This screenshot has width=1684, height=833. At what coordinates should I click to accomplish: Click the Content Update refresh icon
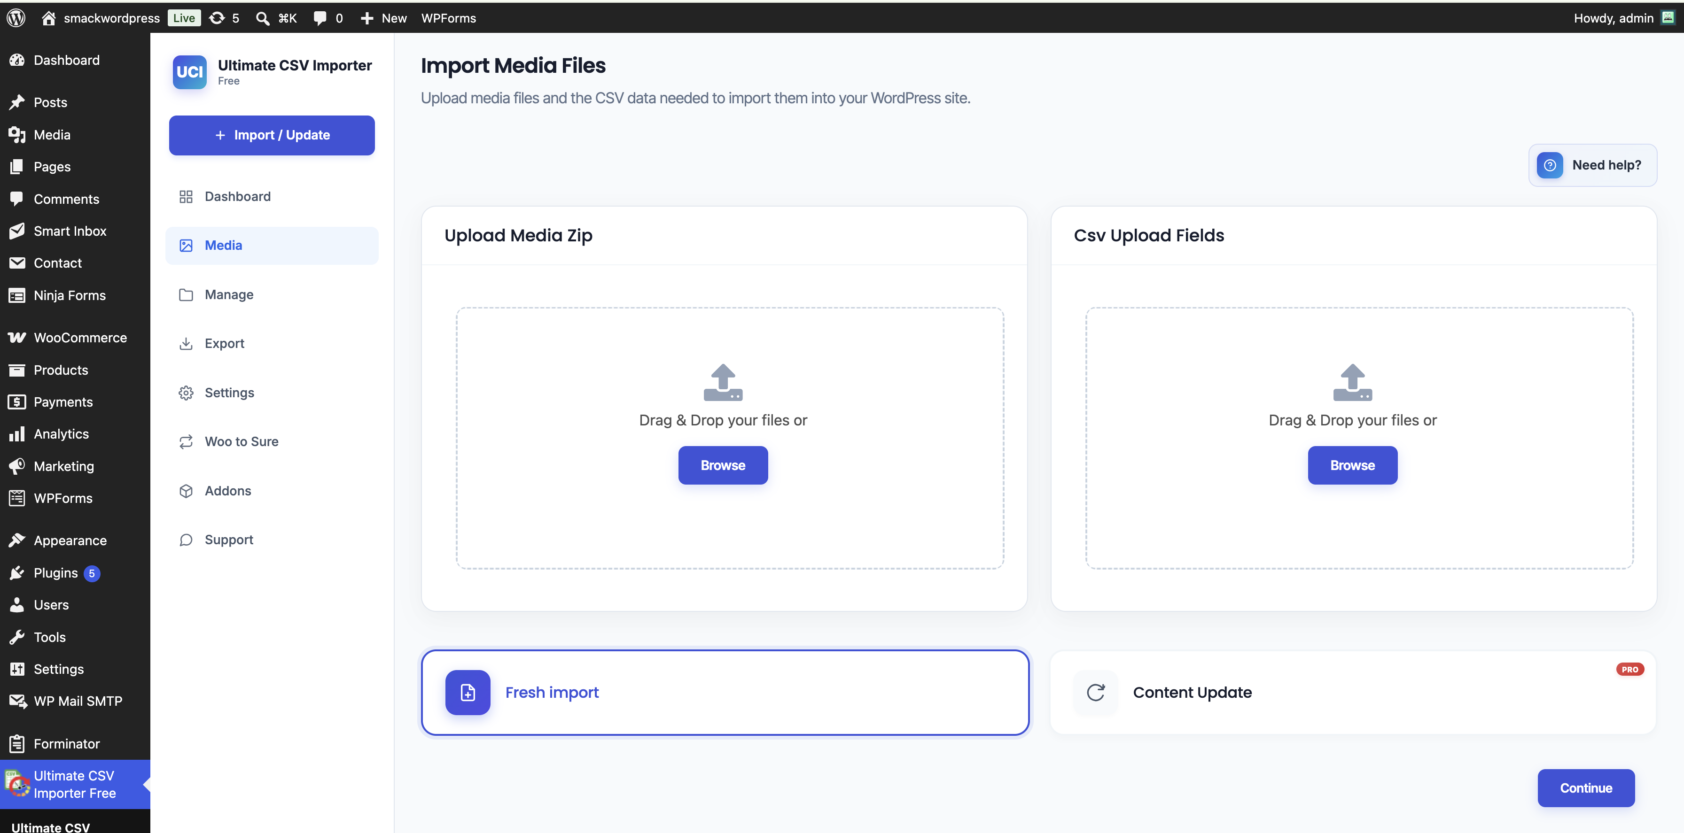(x=1096, y=693)
